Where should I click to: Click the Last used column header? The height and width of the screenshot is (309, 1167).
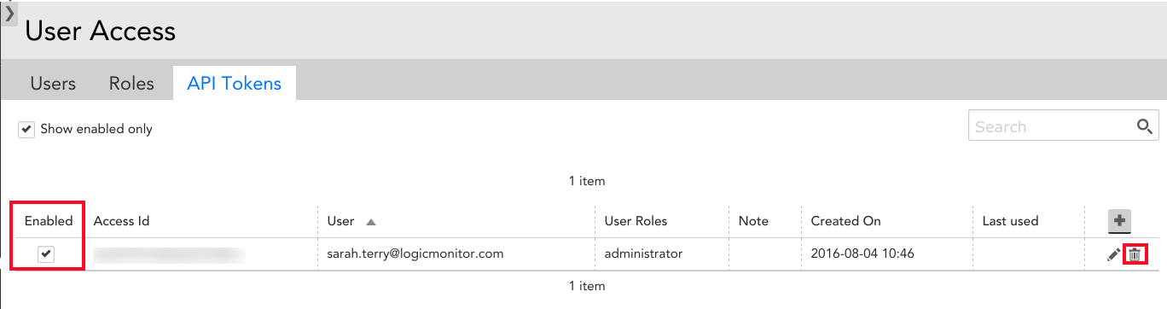click(x=1010, y=221)
